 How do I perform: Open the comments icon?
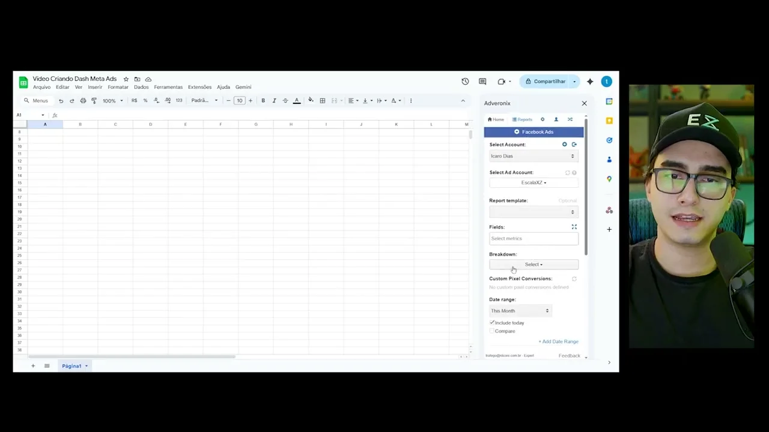point(482,82)
